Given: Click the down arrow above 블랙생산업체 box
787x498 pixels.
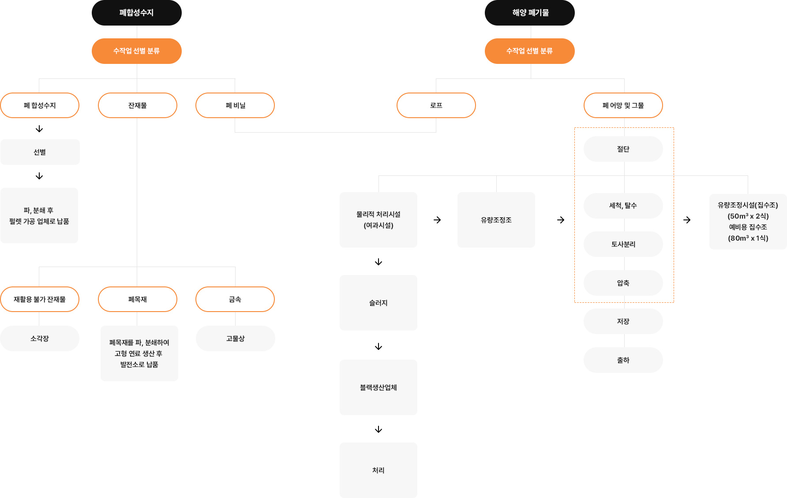Looking at the screenshot, I should [379, 347].
